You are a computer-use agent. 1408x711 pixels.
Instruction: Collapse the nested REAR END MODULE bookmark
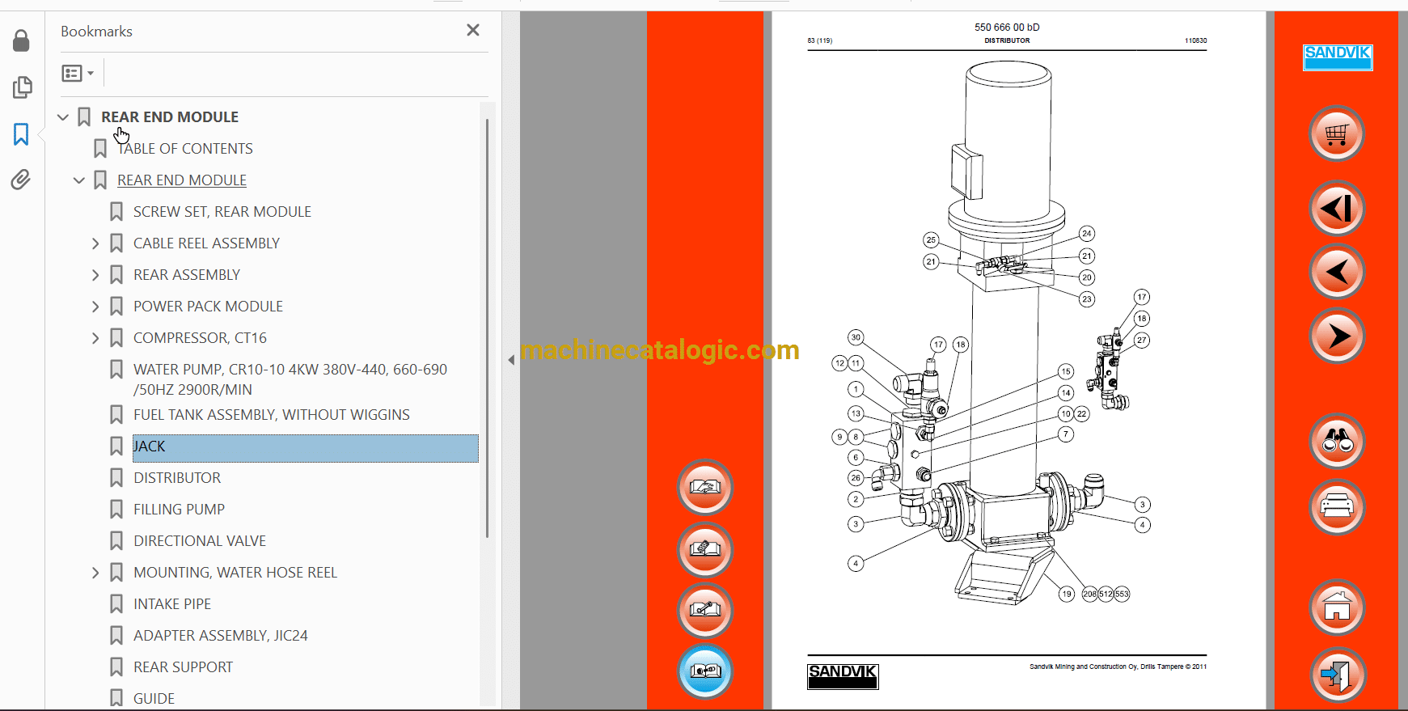[x=79, y=180]
